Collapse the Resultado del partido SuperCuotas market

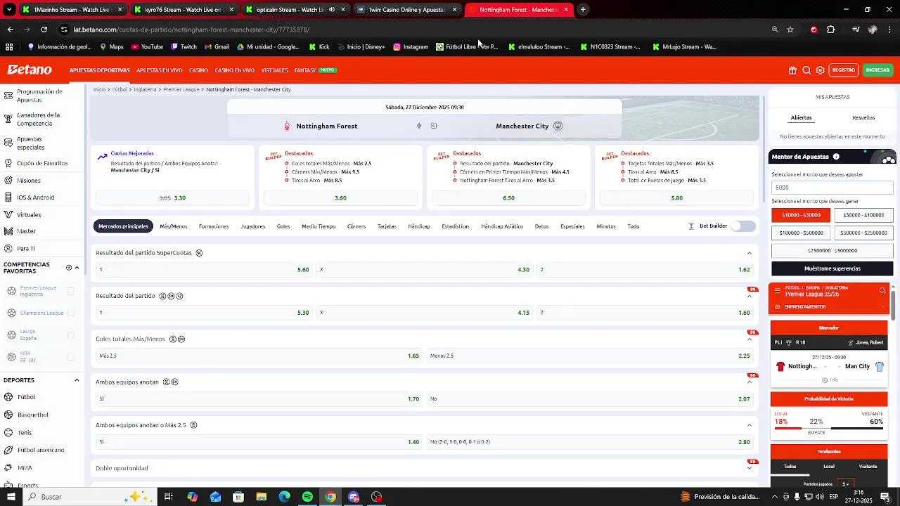(x=750, y=253)
